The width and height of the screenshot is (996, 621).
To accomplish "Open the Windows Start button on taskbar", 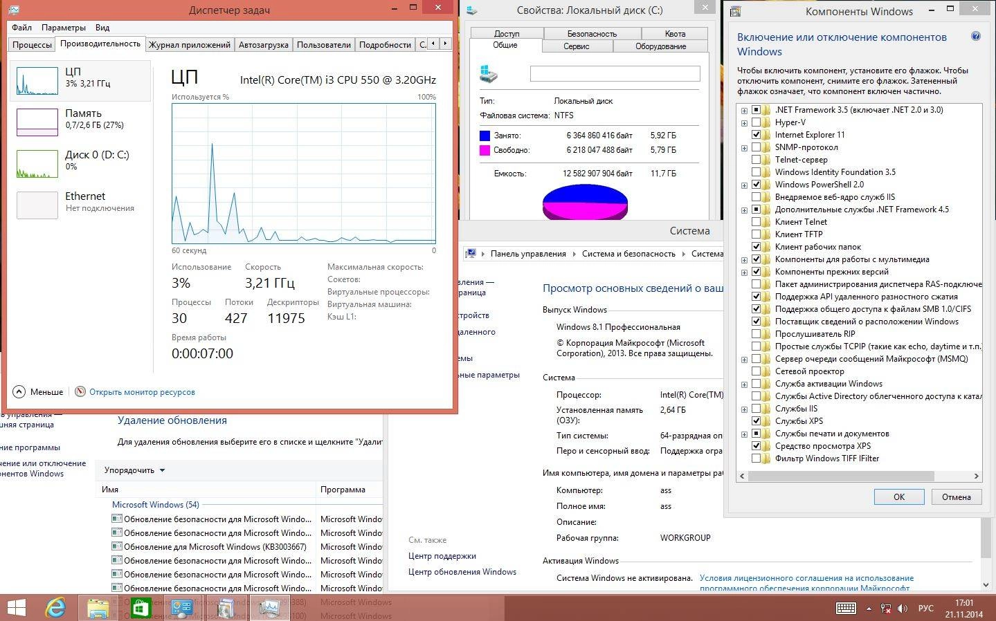I will point(16,608).
